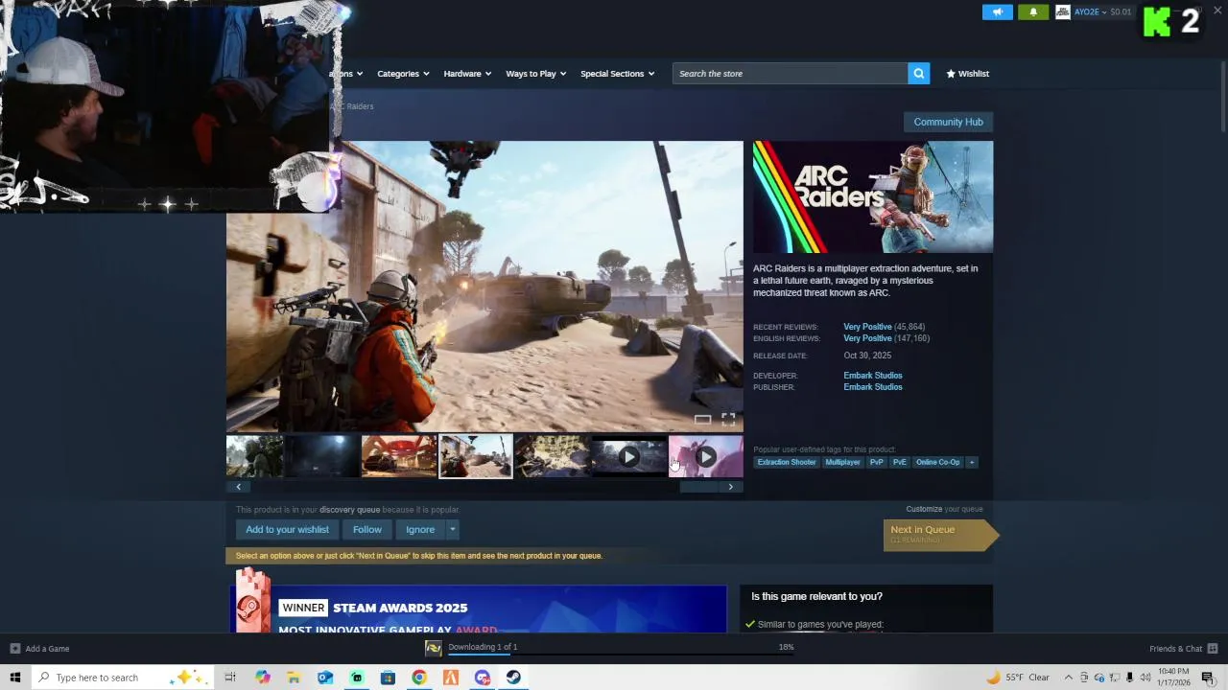Image resolution: width=1228 pixels, height=690 pixels.
Task: Select the Online Co-Op tag
Action: point(937,462)
